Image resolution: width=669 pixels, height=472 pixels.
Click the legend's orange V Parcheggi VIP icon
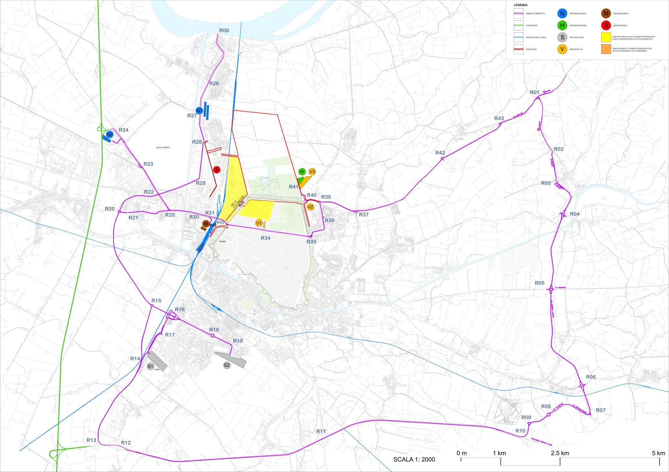pyautogui.click(x=562, y=49)
